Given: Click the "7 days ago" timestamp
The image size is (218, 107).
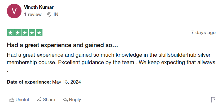Looking at the screenshot, I should 203,32.
